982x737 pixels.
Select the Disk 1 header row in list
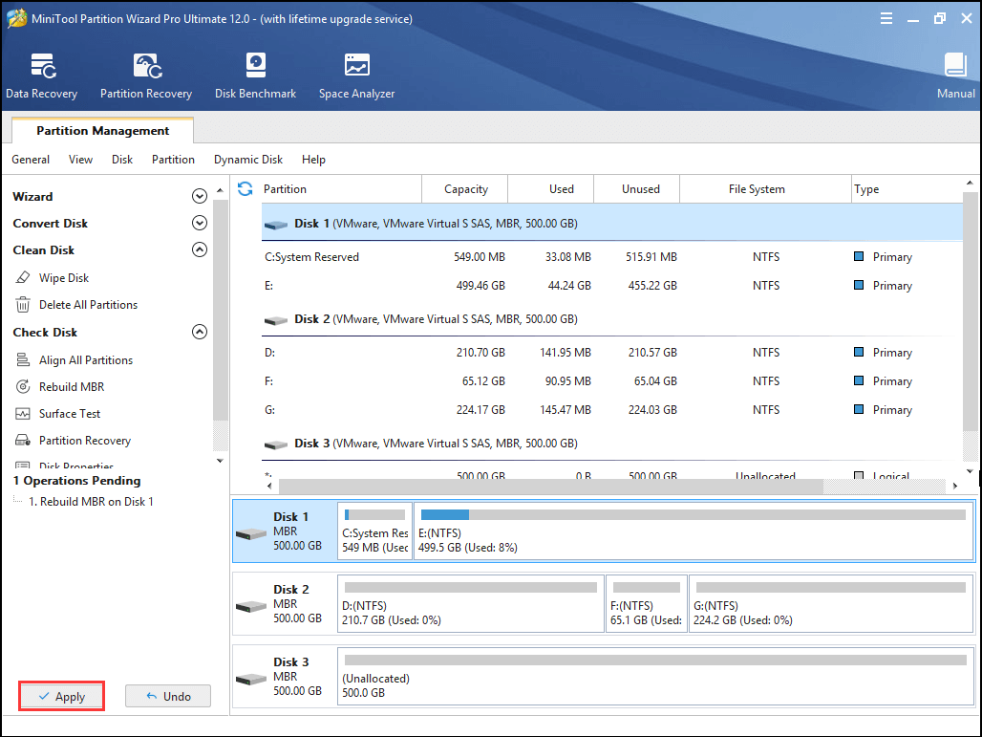pos(612,223)
